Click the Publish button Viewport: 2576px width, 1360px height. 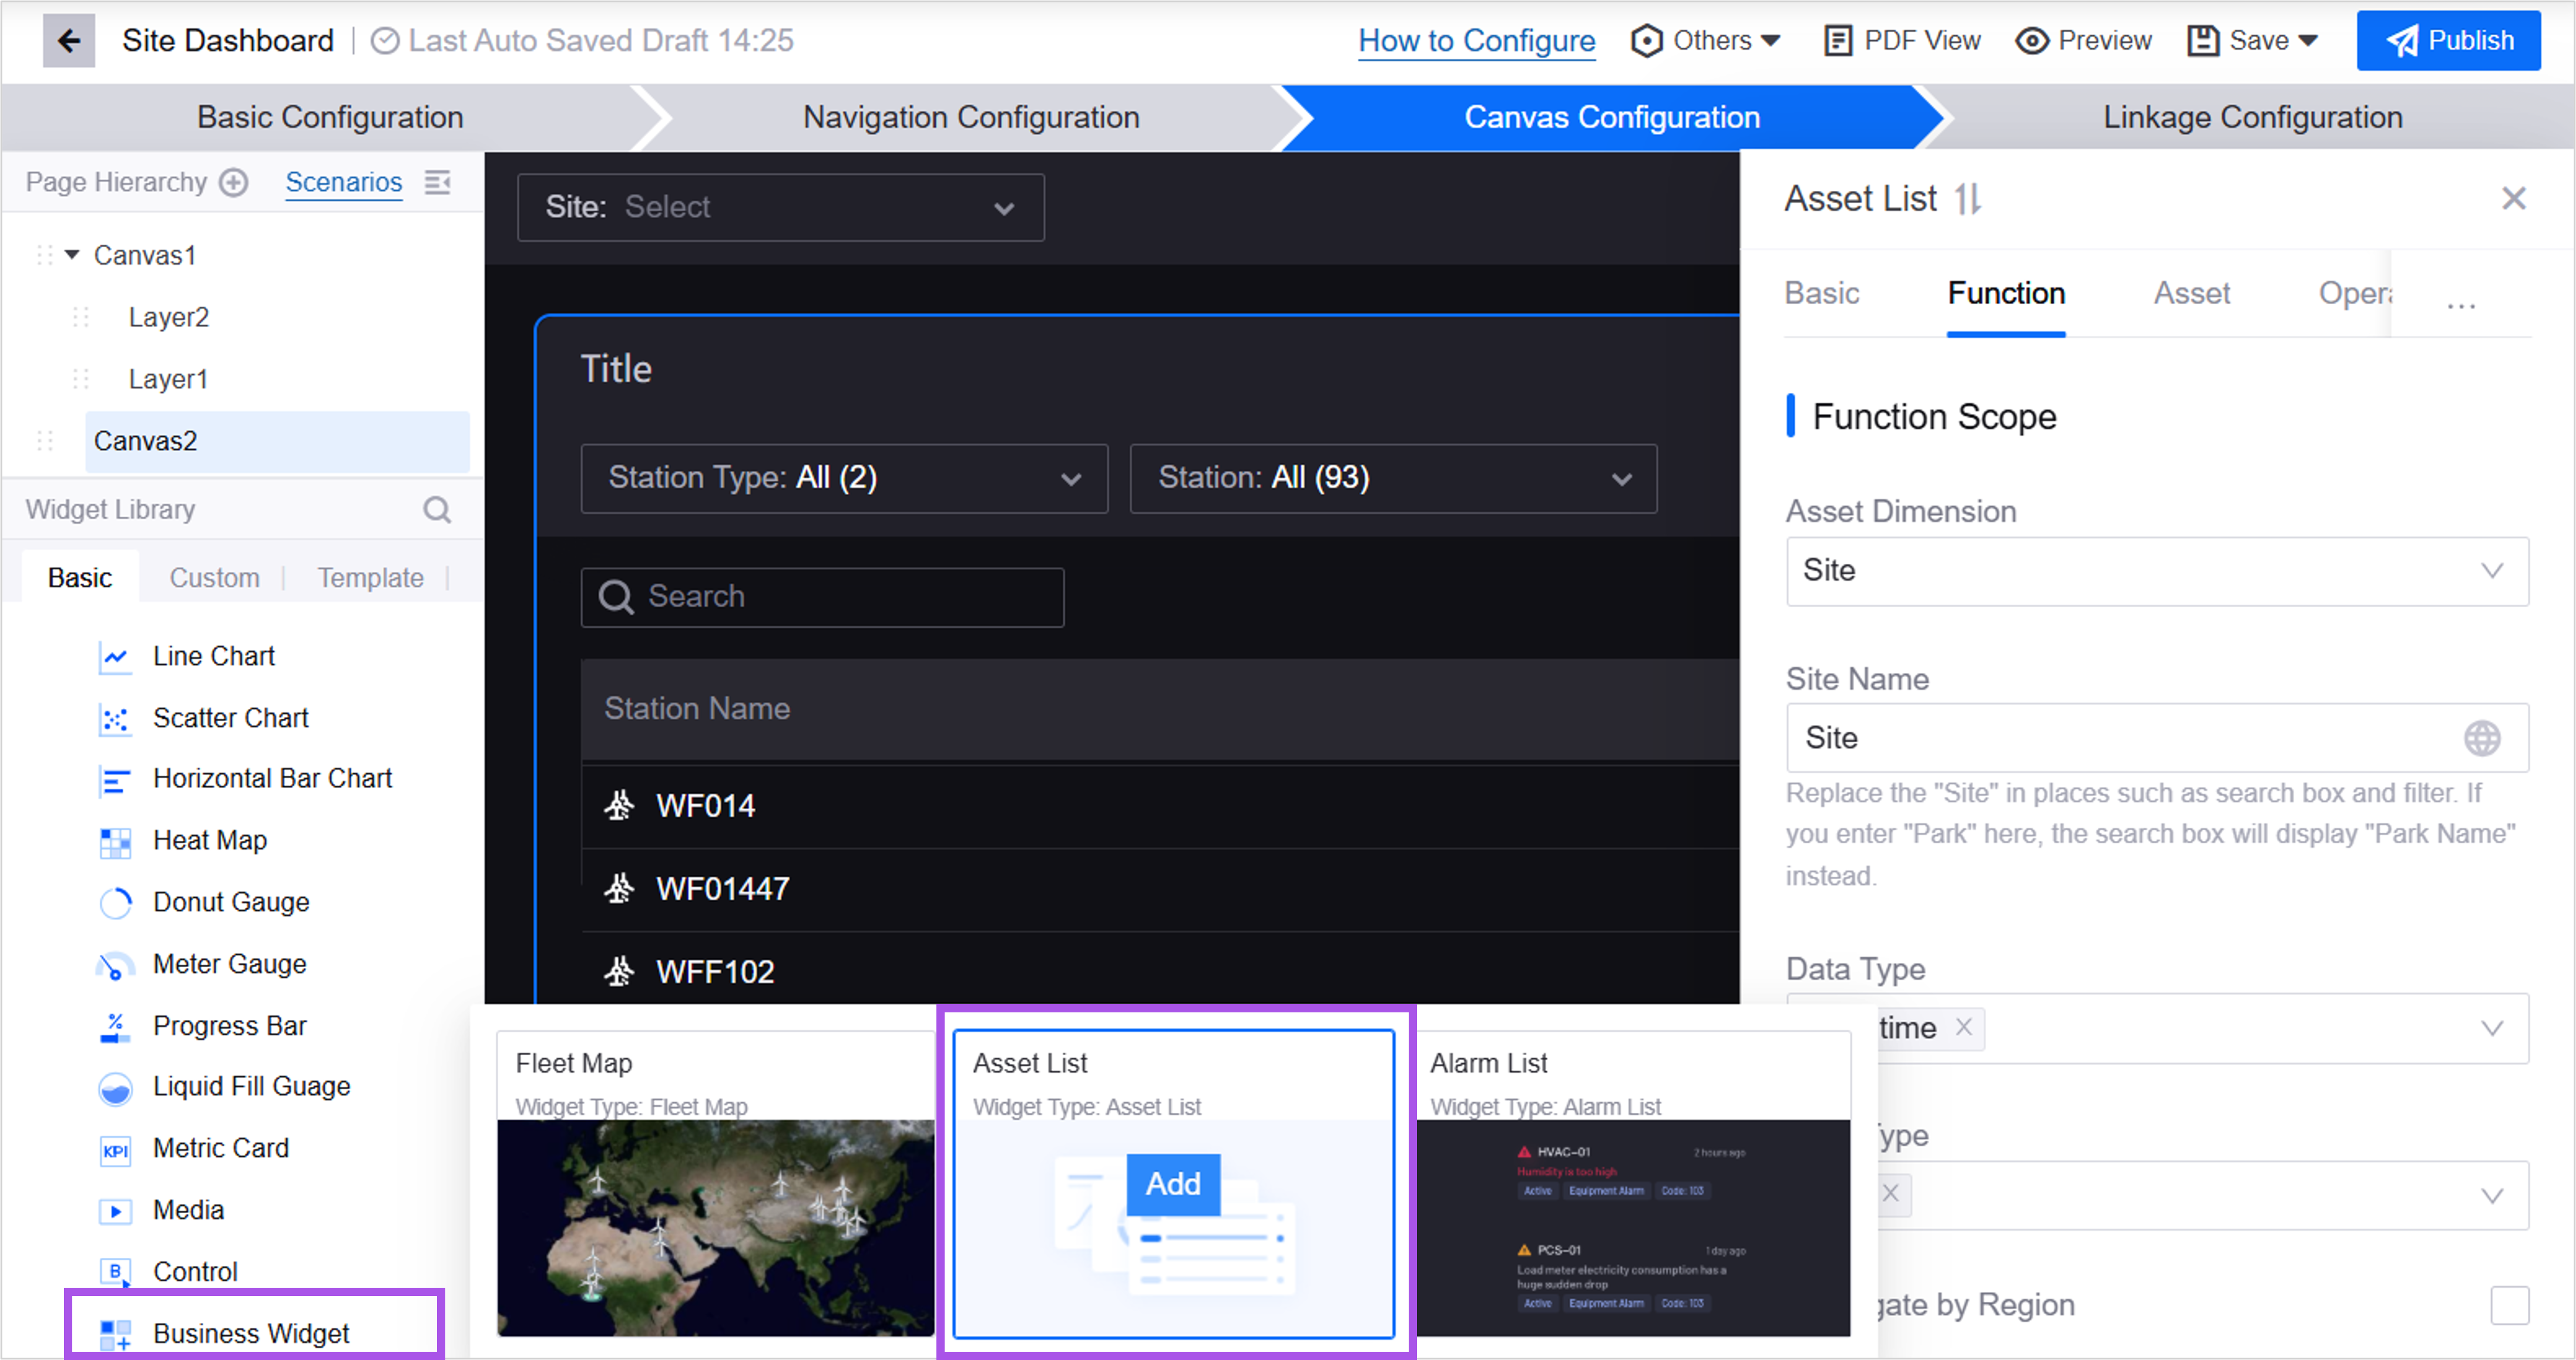pos(2447,40)
